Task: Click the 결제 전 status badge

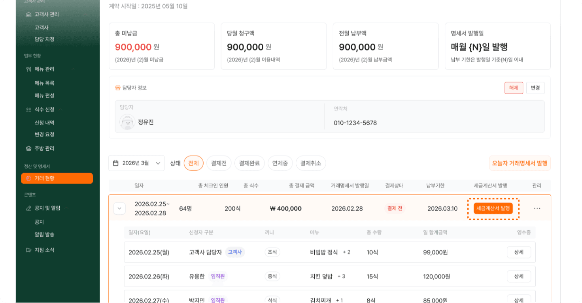Action: (x=395, y=208)
